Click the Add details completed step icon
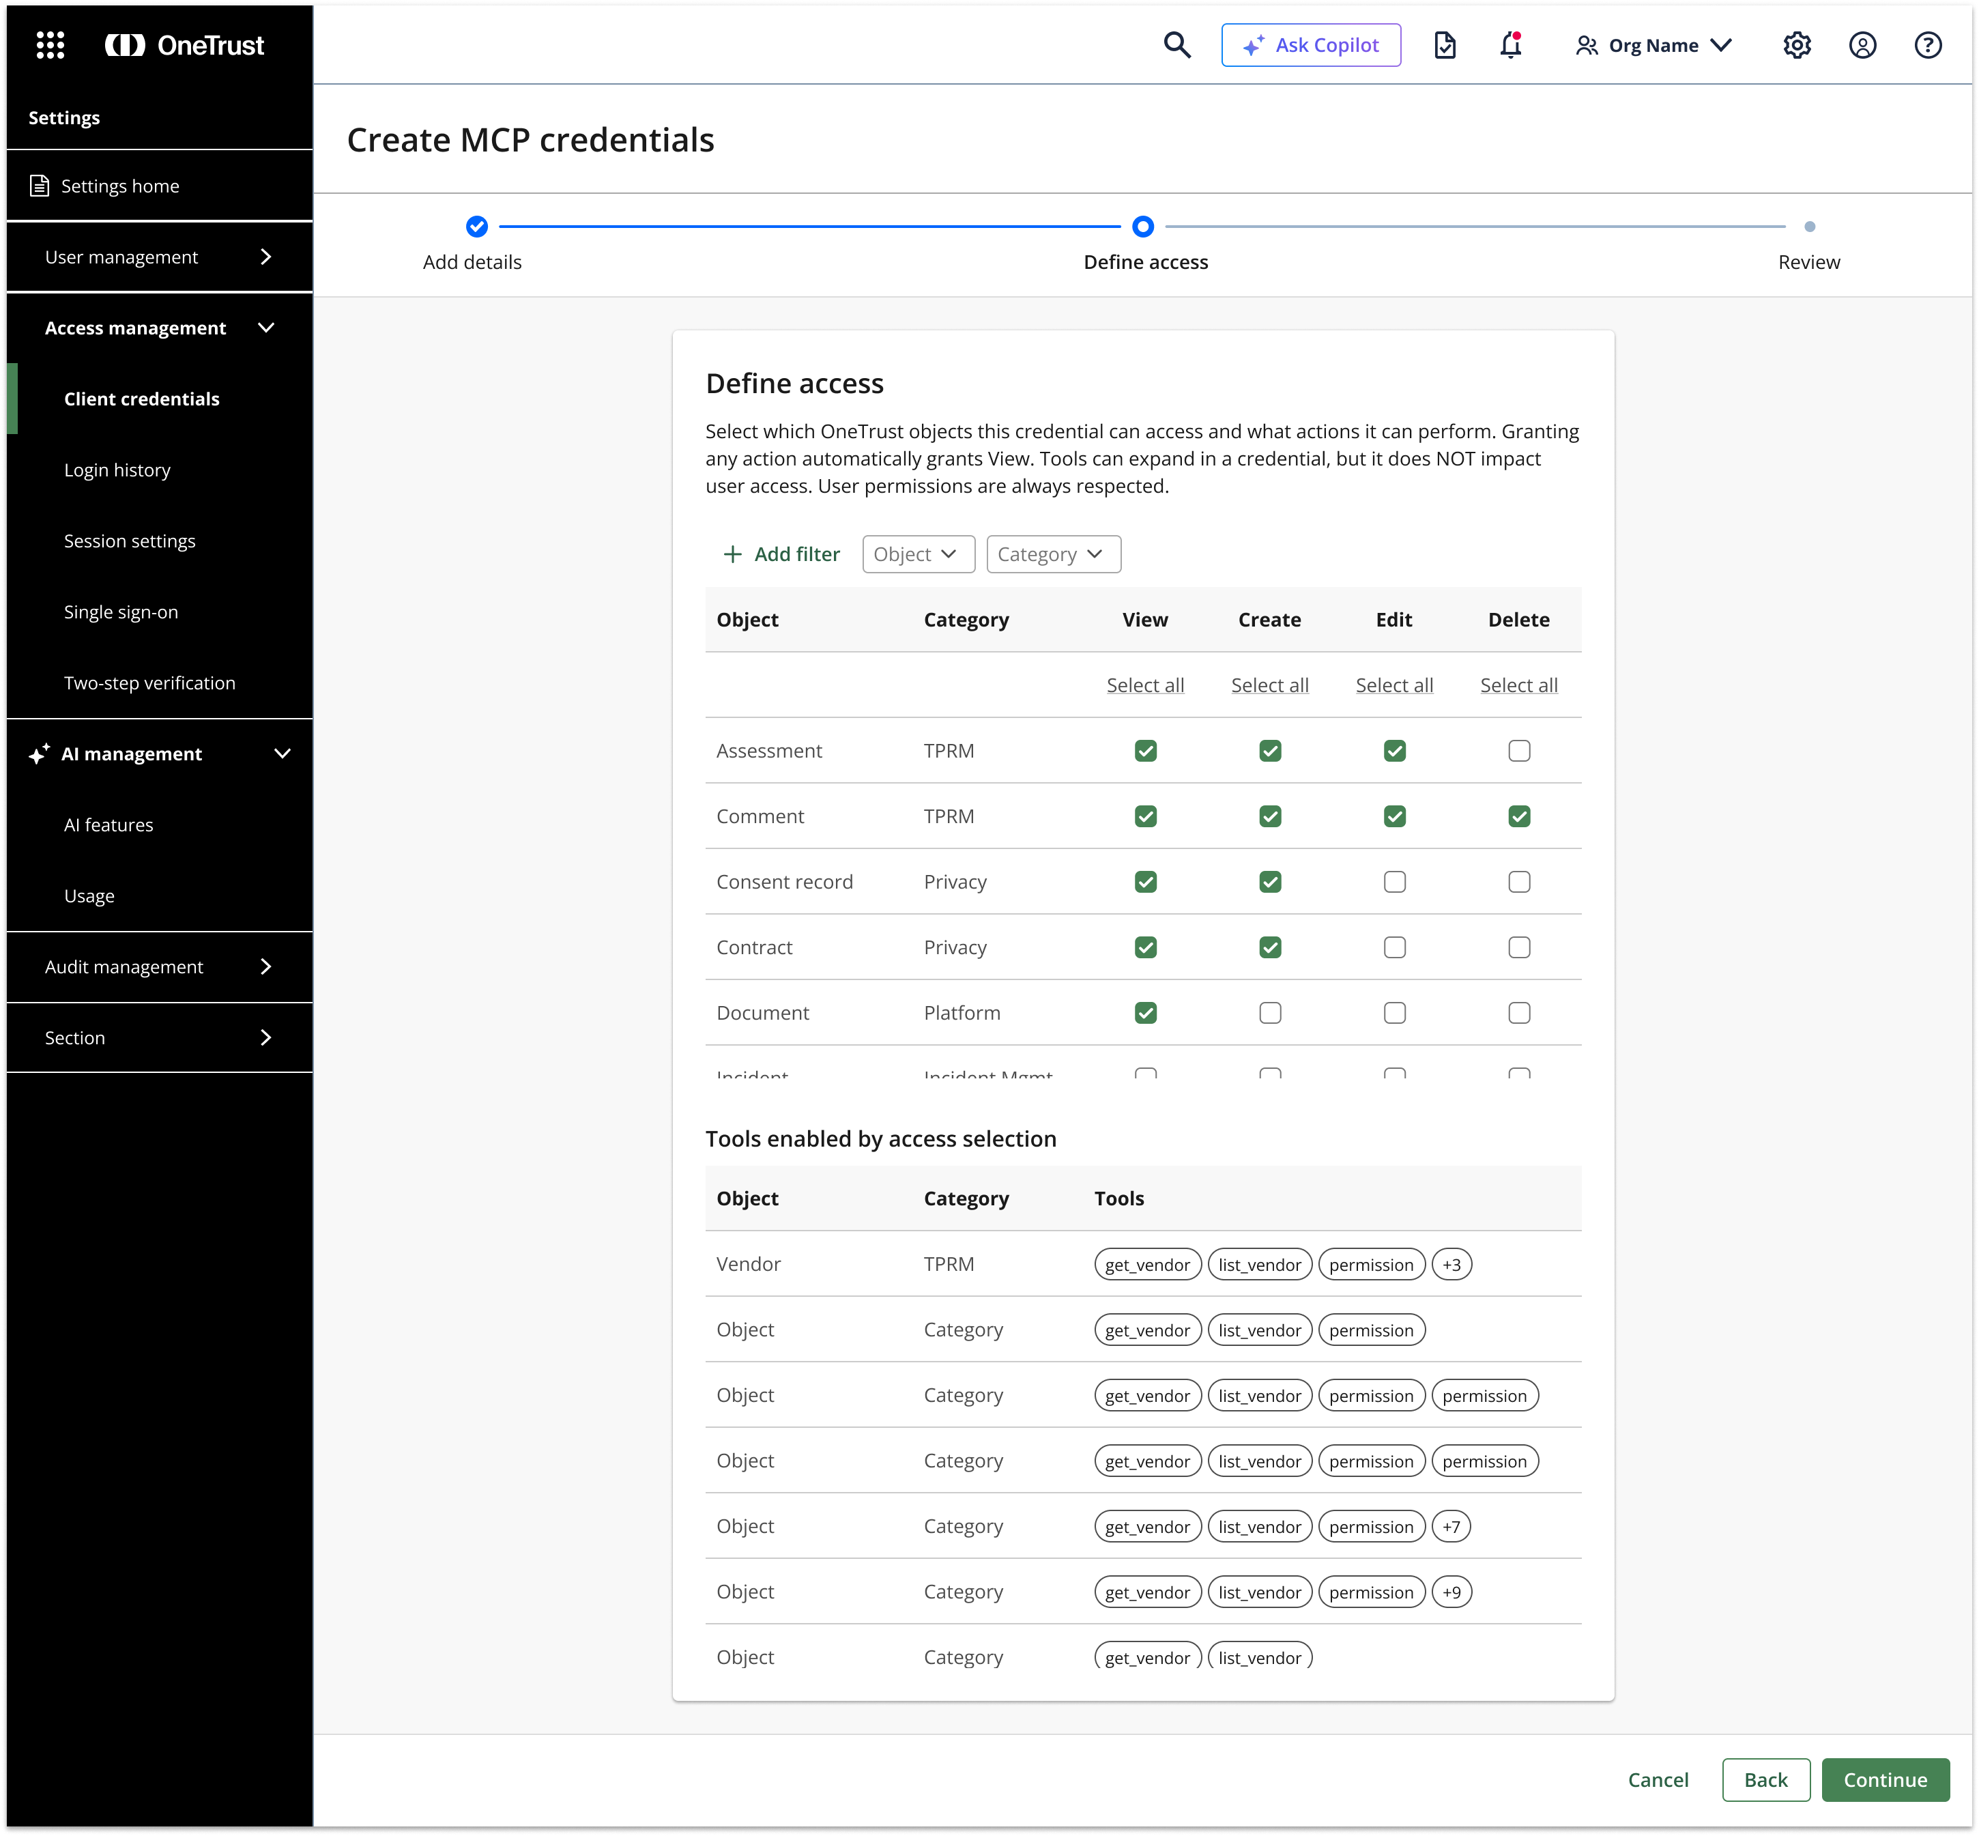1979x1836 pixels. [x=477, y=227]
